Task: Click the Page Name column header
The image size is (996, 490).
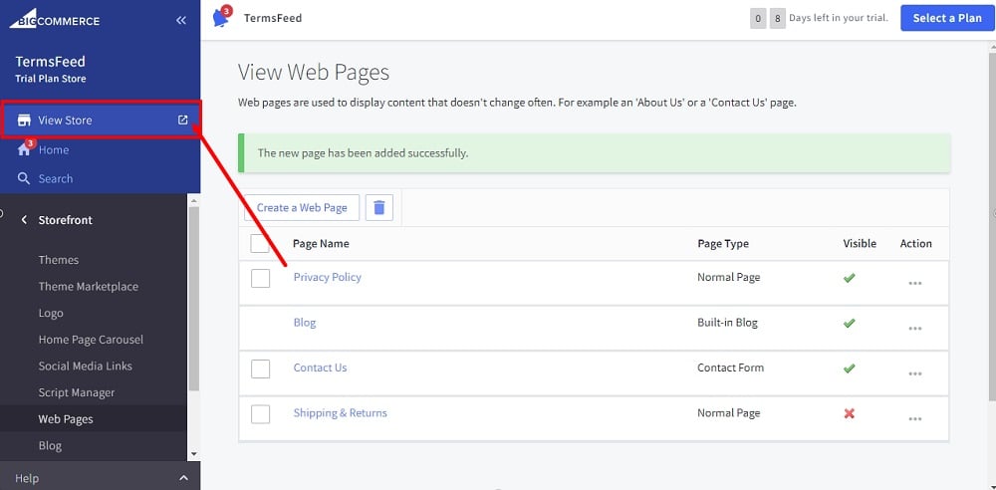Action: click(321, 243)
